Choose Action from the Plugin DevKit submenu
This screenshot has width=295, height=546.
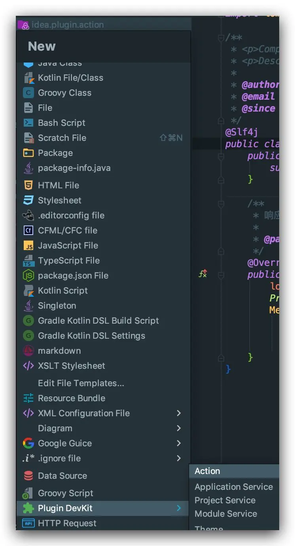(x=207, y=471)
